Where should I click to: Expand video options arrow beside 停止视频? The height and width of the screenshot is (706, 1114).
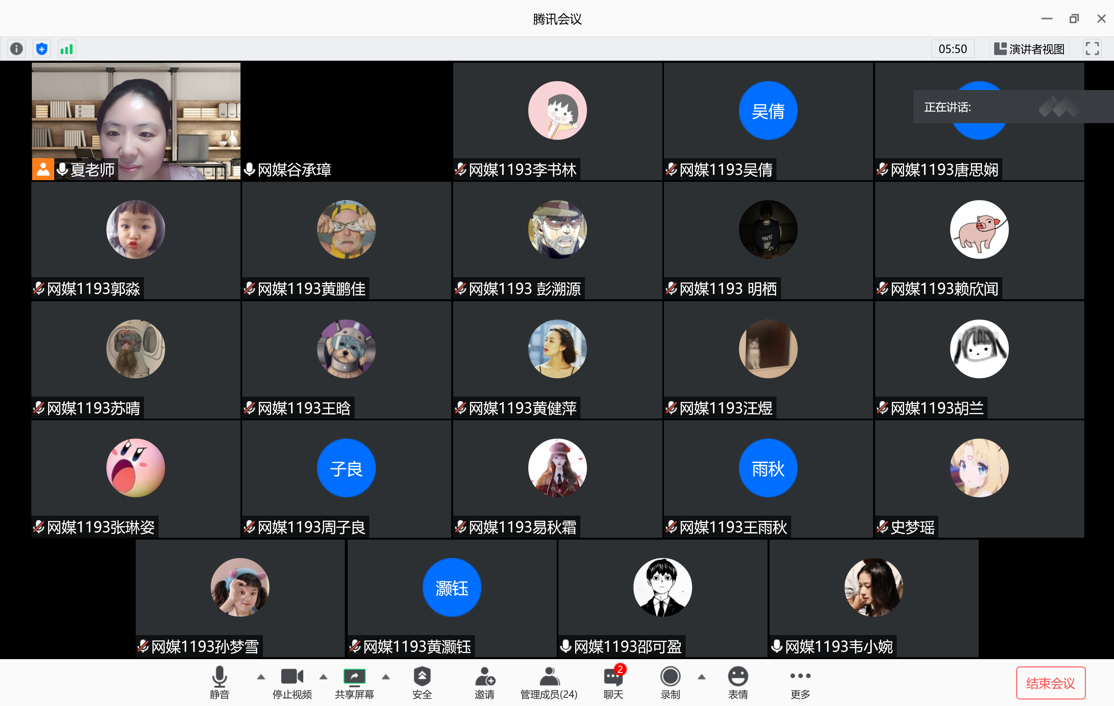click(323, 677)
